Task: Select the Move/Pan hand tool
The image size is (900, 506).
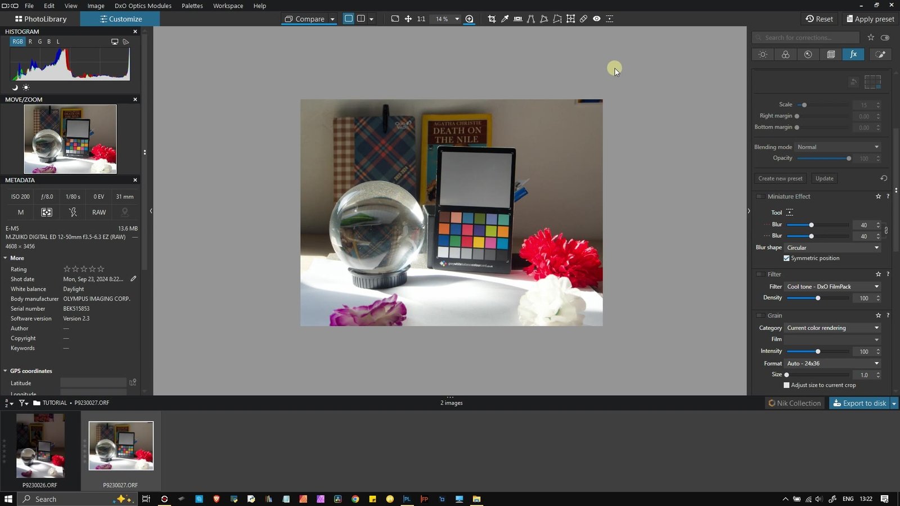Action: click(408, 19)
